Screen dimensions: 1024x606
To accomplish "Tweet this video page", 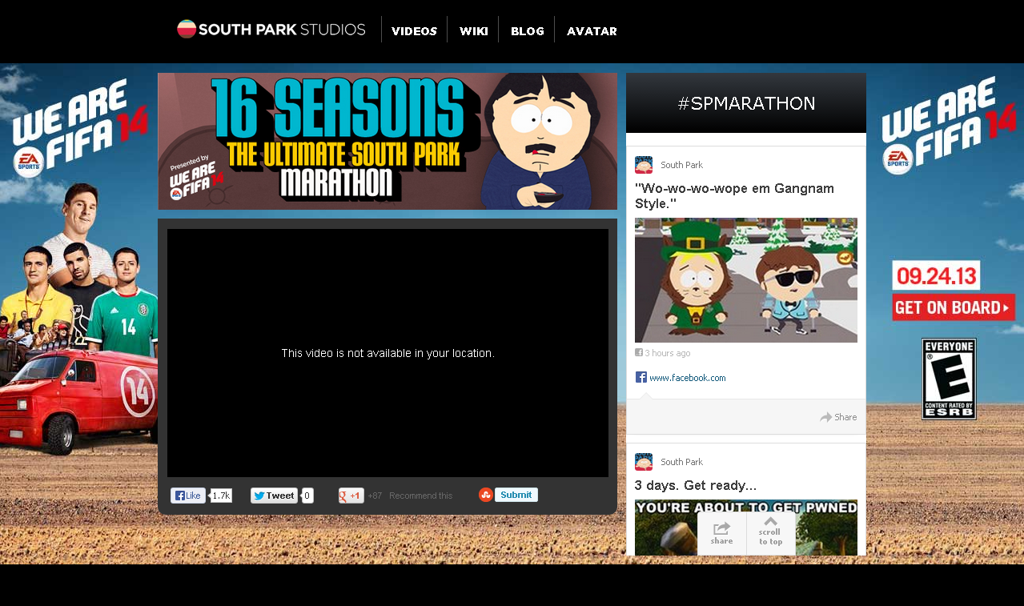I will coord(274,496).
